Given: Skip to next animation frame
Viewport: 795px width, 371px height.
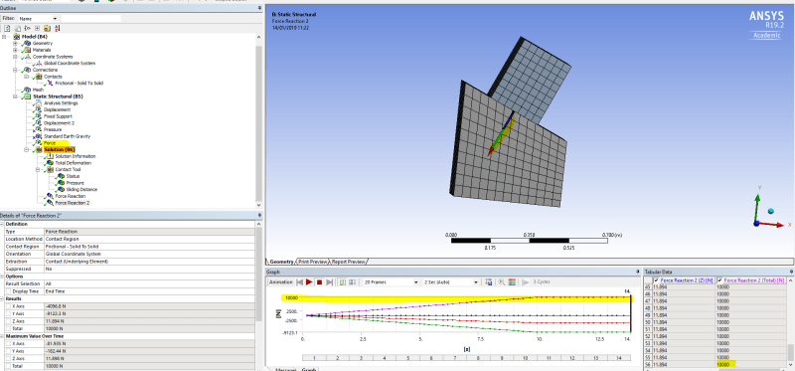Looking at the screenshot, I should tap(329, 282).
